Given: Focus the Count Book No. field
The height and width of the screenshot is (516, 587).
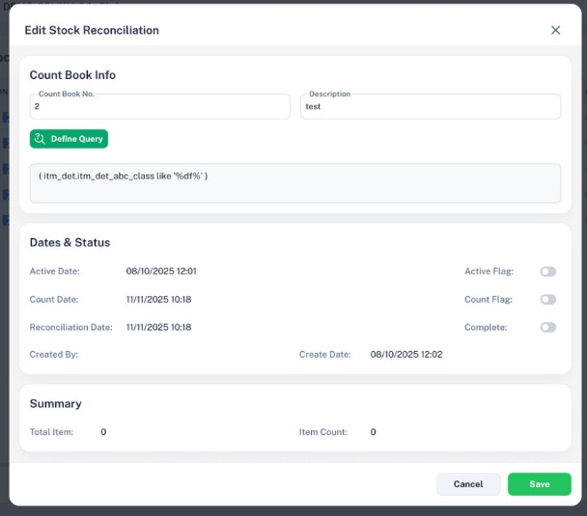Looking at the screenshot, I should pyautogui.click(x=159, y=107).
